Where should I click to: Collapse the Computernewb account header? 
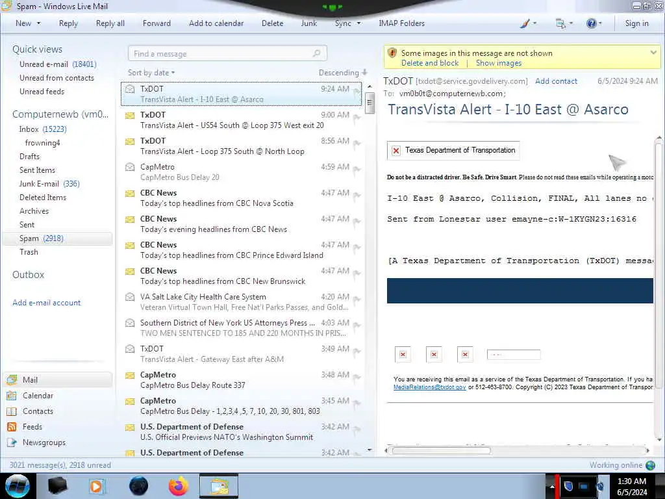pos(60,114)
